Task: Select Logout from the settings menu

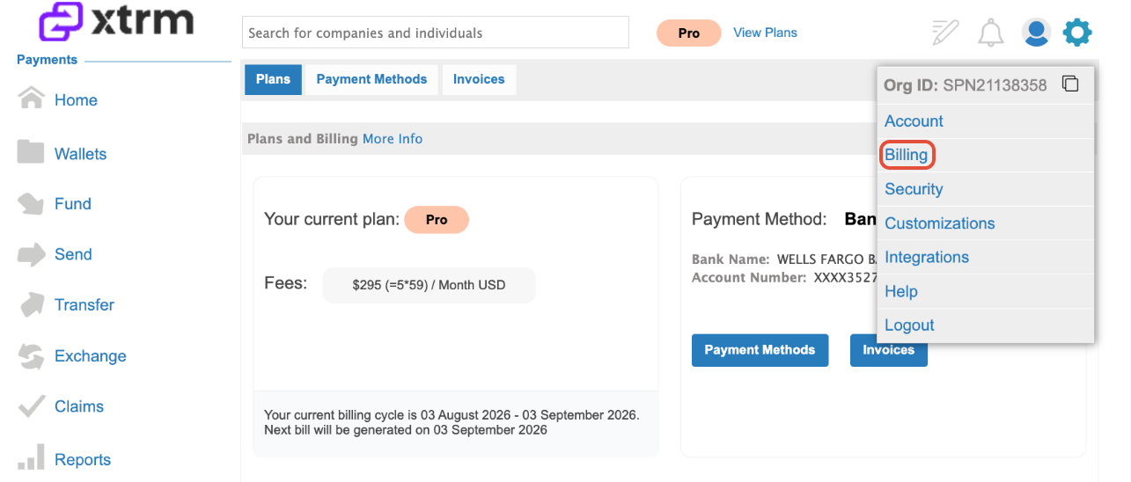Action: point(909,325)
